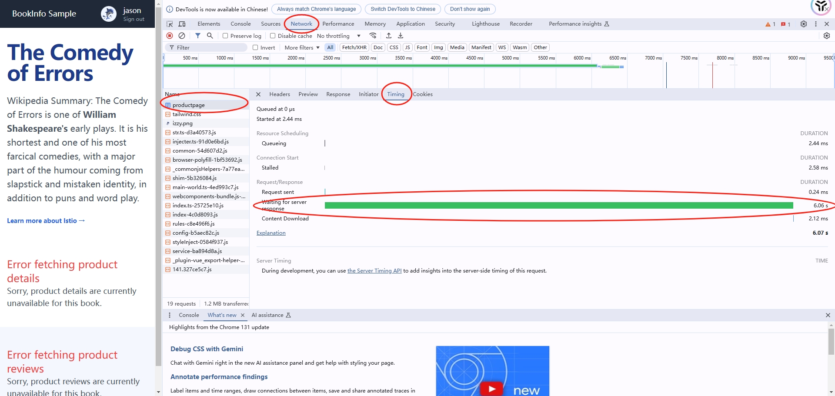Toggle the device toolbar icon
The height and width of the screenshot is (396, 835).
[182, 24]
